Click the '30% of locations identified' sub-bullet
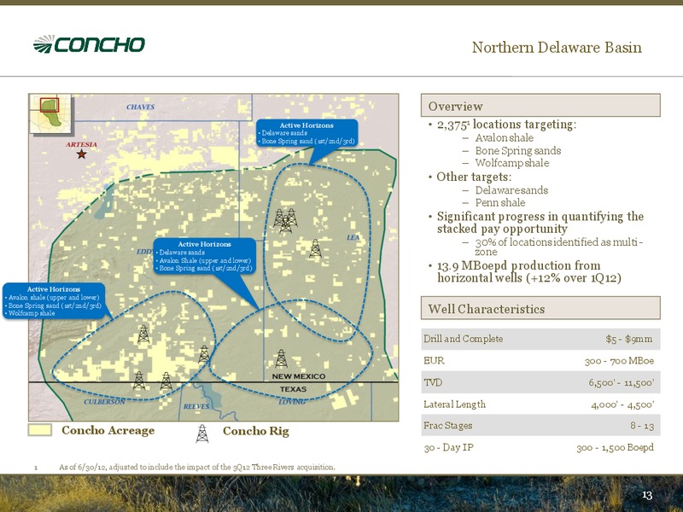The height and width of the screenshot is (512, 683). pyautogui.click(x=559, y=247)
